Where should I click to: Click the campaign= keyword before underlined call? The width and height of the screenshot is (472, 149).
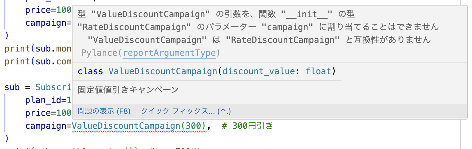click(48, 126)
